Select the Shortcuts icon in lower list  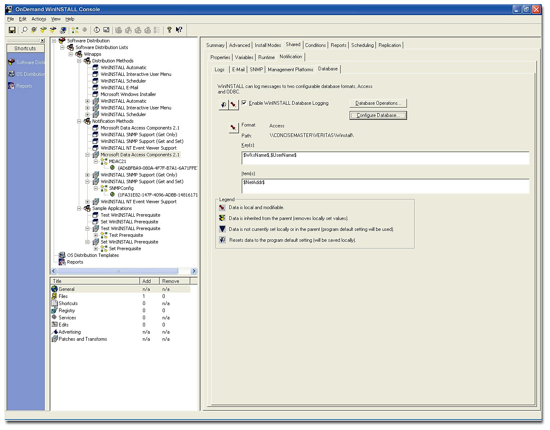point(54,303)
